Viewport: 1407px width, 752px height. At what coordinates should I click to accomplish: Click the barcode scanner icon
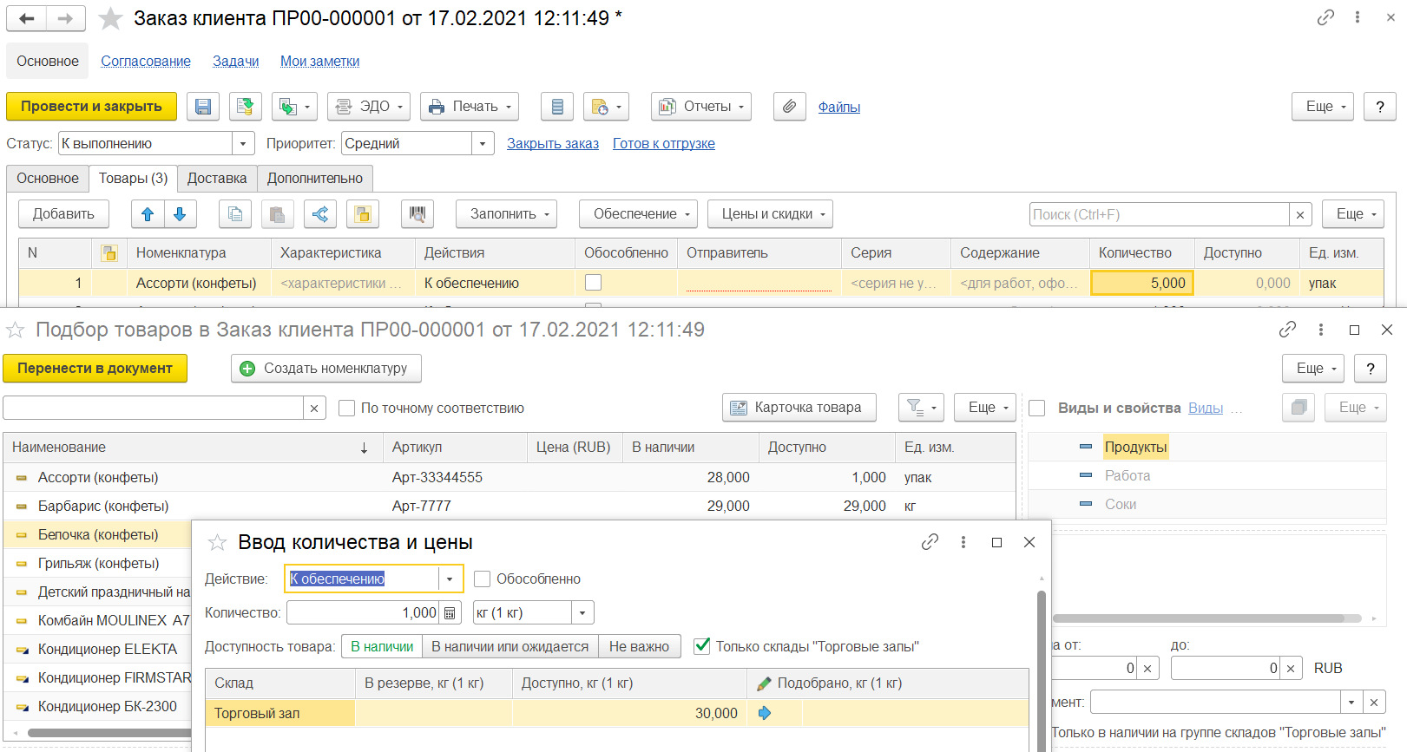tap(417, 214)
